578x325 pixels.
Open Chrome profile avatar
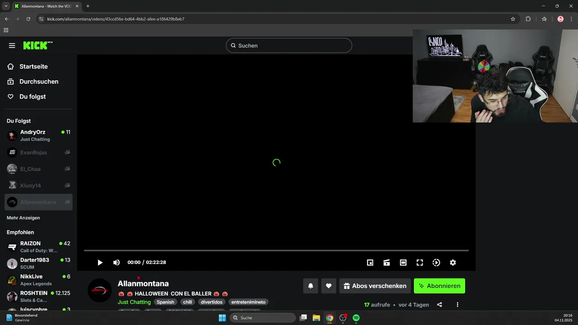[x=560, y=19]
